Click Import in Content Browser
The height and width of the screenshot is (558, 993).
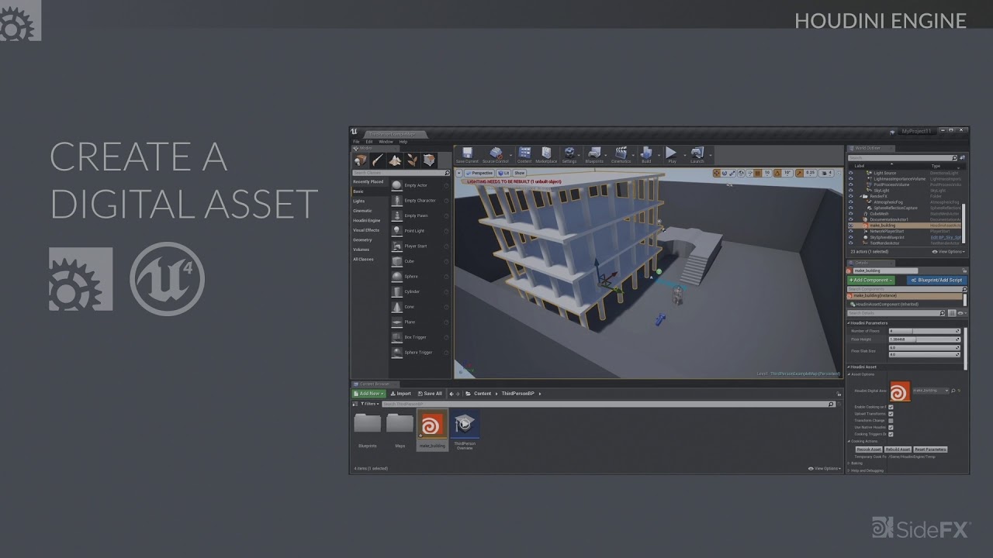pos(400,393)
